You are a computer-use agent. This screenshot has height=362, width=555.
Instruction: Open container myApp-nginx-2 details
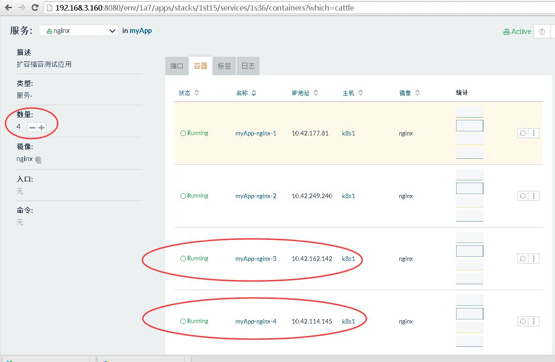click(256, 196)
